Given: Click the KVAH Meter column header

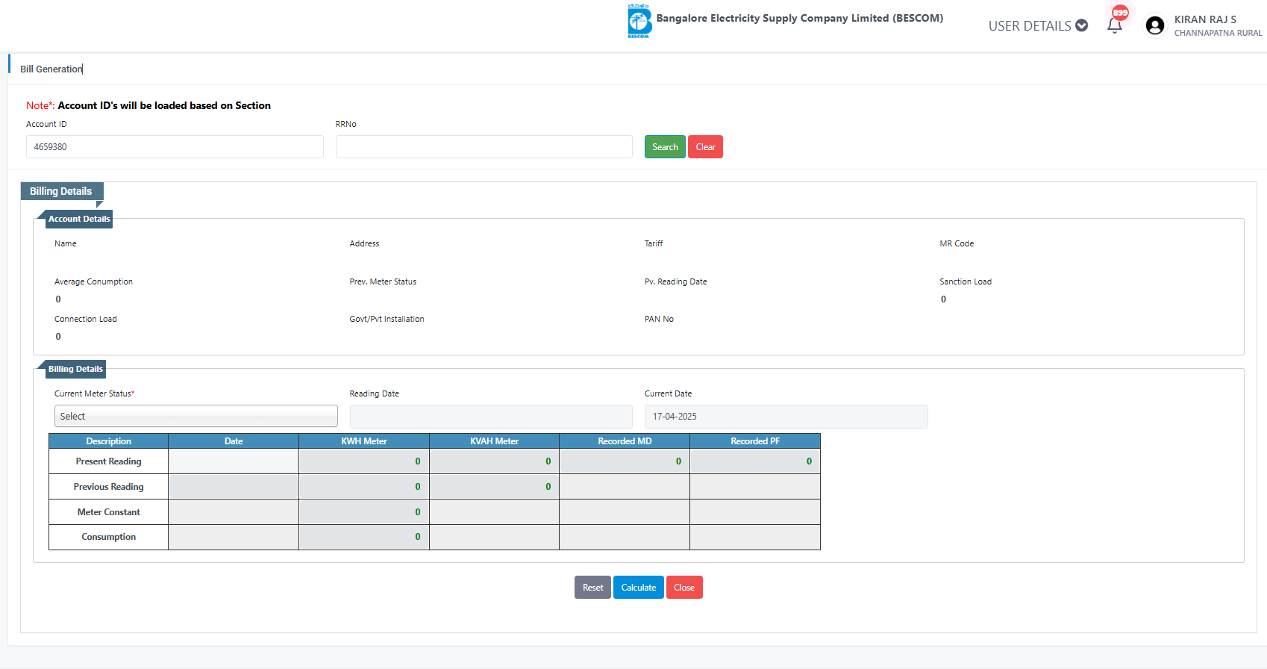Looking at the screenshot, I should click(494, 441).
